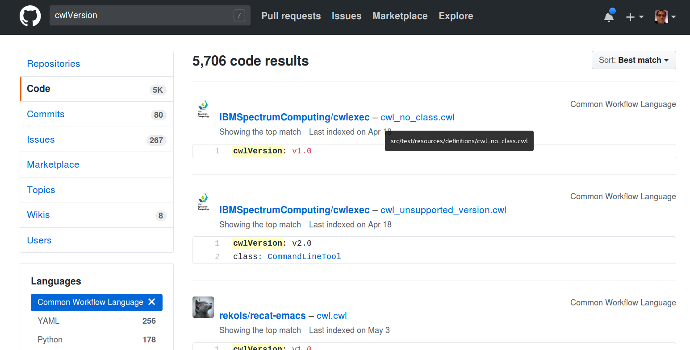Click line number 2 in the second snippet
The width and height of the screenshot is (690, 350).
point(217,256)
